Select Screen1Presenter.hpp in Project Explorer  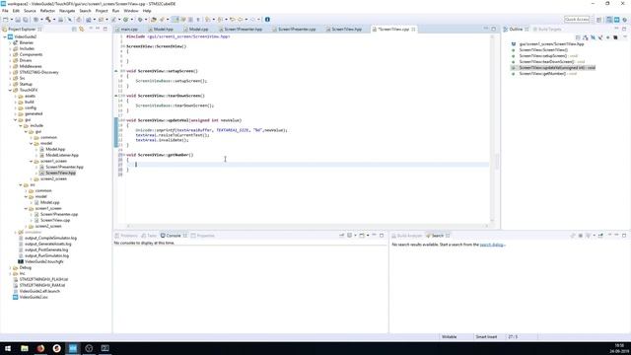[x=64, y=167]
